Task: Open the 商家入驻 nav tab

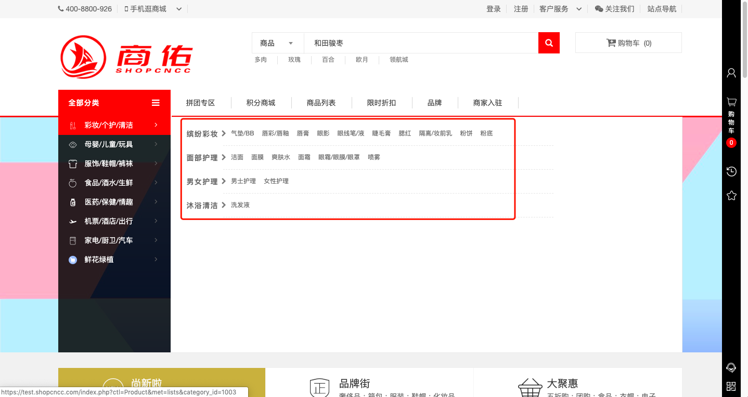Action: (x=488, y=103)
